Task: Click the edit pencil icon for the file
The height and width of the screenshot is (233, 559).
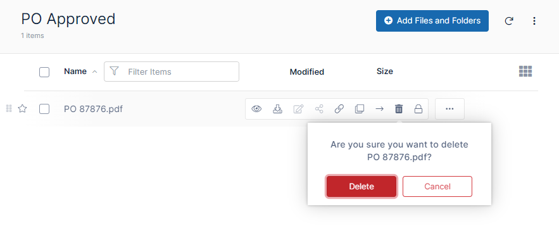Action: point(298,109)
